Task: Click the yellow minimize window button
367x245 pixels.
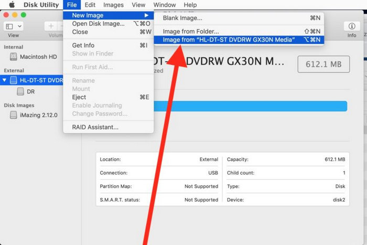Action: coord(15,15)
